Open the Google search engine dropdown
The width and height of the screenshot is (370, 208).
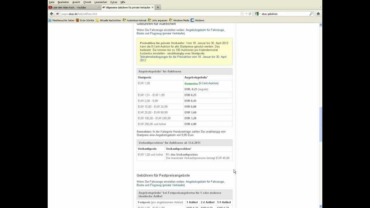(257, 14)
